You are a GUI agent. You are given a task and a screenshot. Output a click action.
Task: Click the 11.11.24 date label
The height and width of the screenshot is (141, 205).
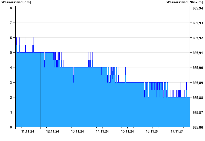(28, 132)
